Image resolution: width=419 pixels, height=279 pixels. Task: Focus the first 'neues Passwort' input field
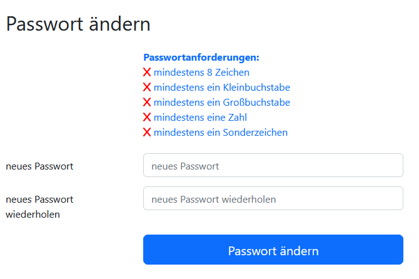click(x=273, y=166)
